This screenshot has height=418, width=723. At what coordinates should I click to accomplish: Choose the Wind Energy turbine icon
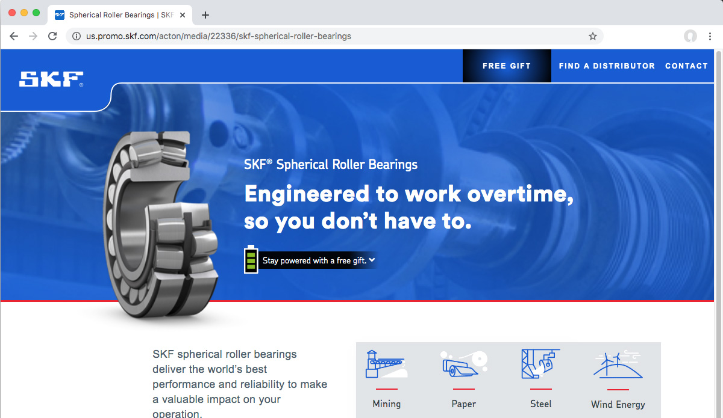618,364
